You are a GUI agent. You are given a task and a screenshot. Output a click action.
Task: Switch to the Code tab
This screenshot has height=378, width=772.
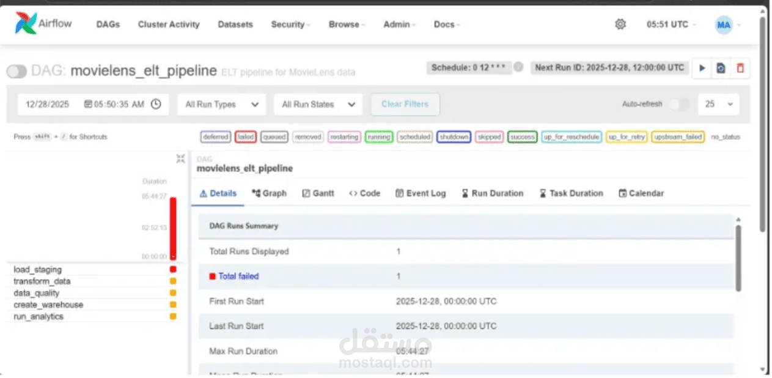pos(365,193)
